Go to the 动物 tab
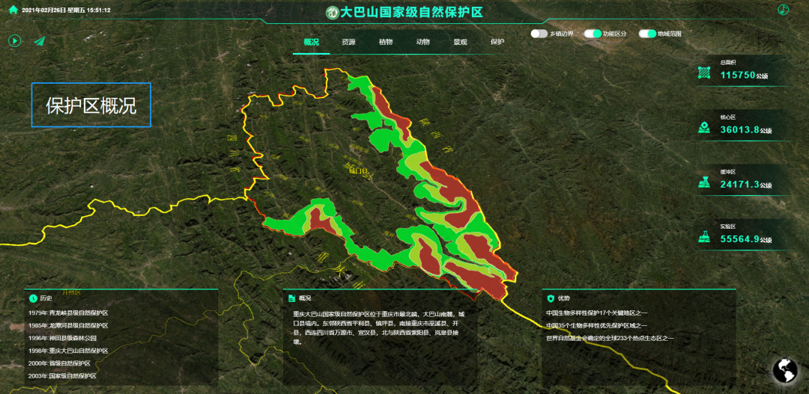Viewport: 809px width, 394px height. (422, 42)
